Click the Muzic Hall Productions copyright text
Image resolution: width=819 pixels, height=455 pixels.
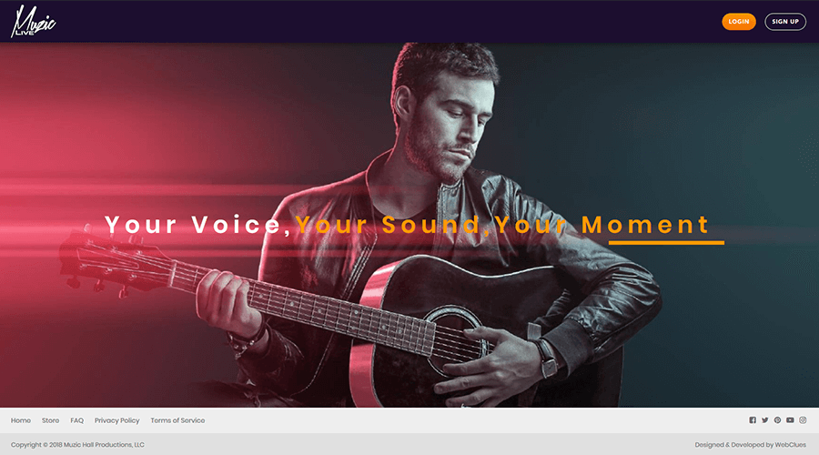[77, 445]
